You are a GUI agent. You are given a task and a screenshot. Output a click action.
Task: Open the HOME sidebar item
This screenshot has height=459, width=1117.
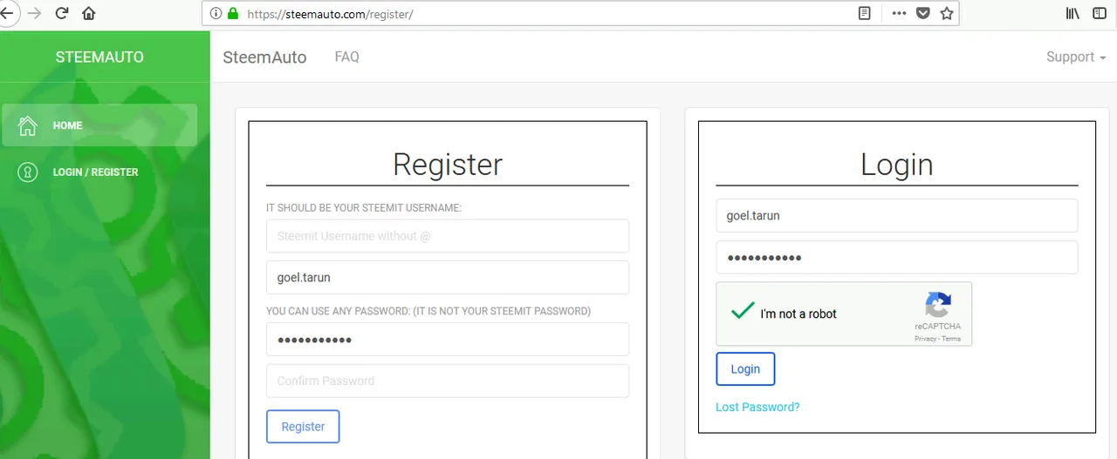coord(99,125)
